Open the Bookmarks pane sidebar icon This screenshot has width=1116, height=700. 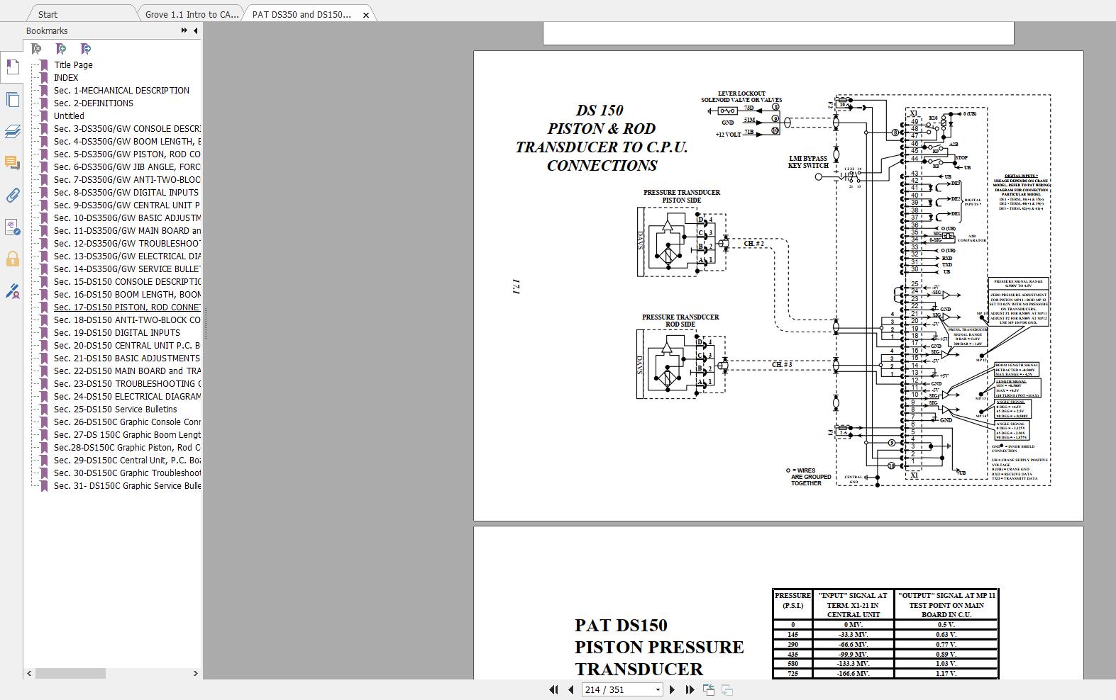click(12, 67)
